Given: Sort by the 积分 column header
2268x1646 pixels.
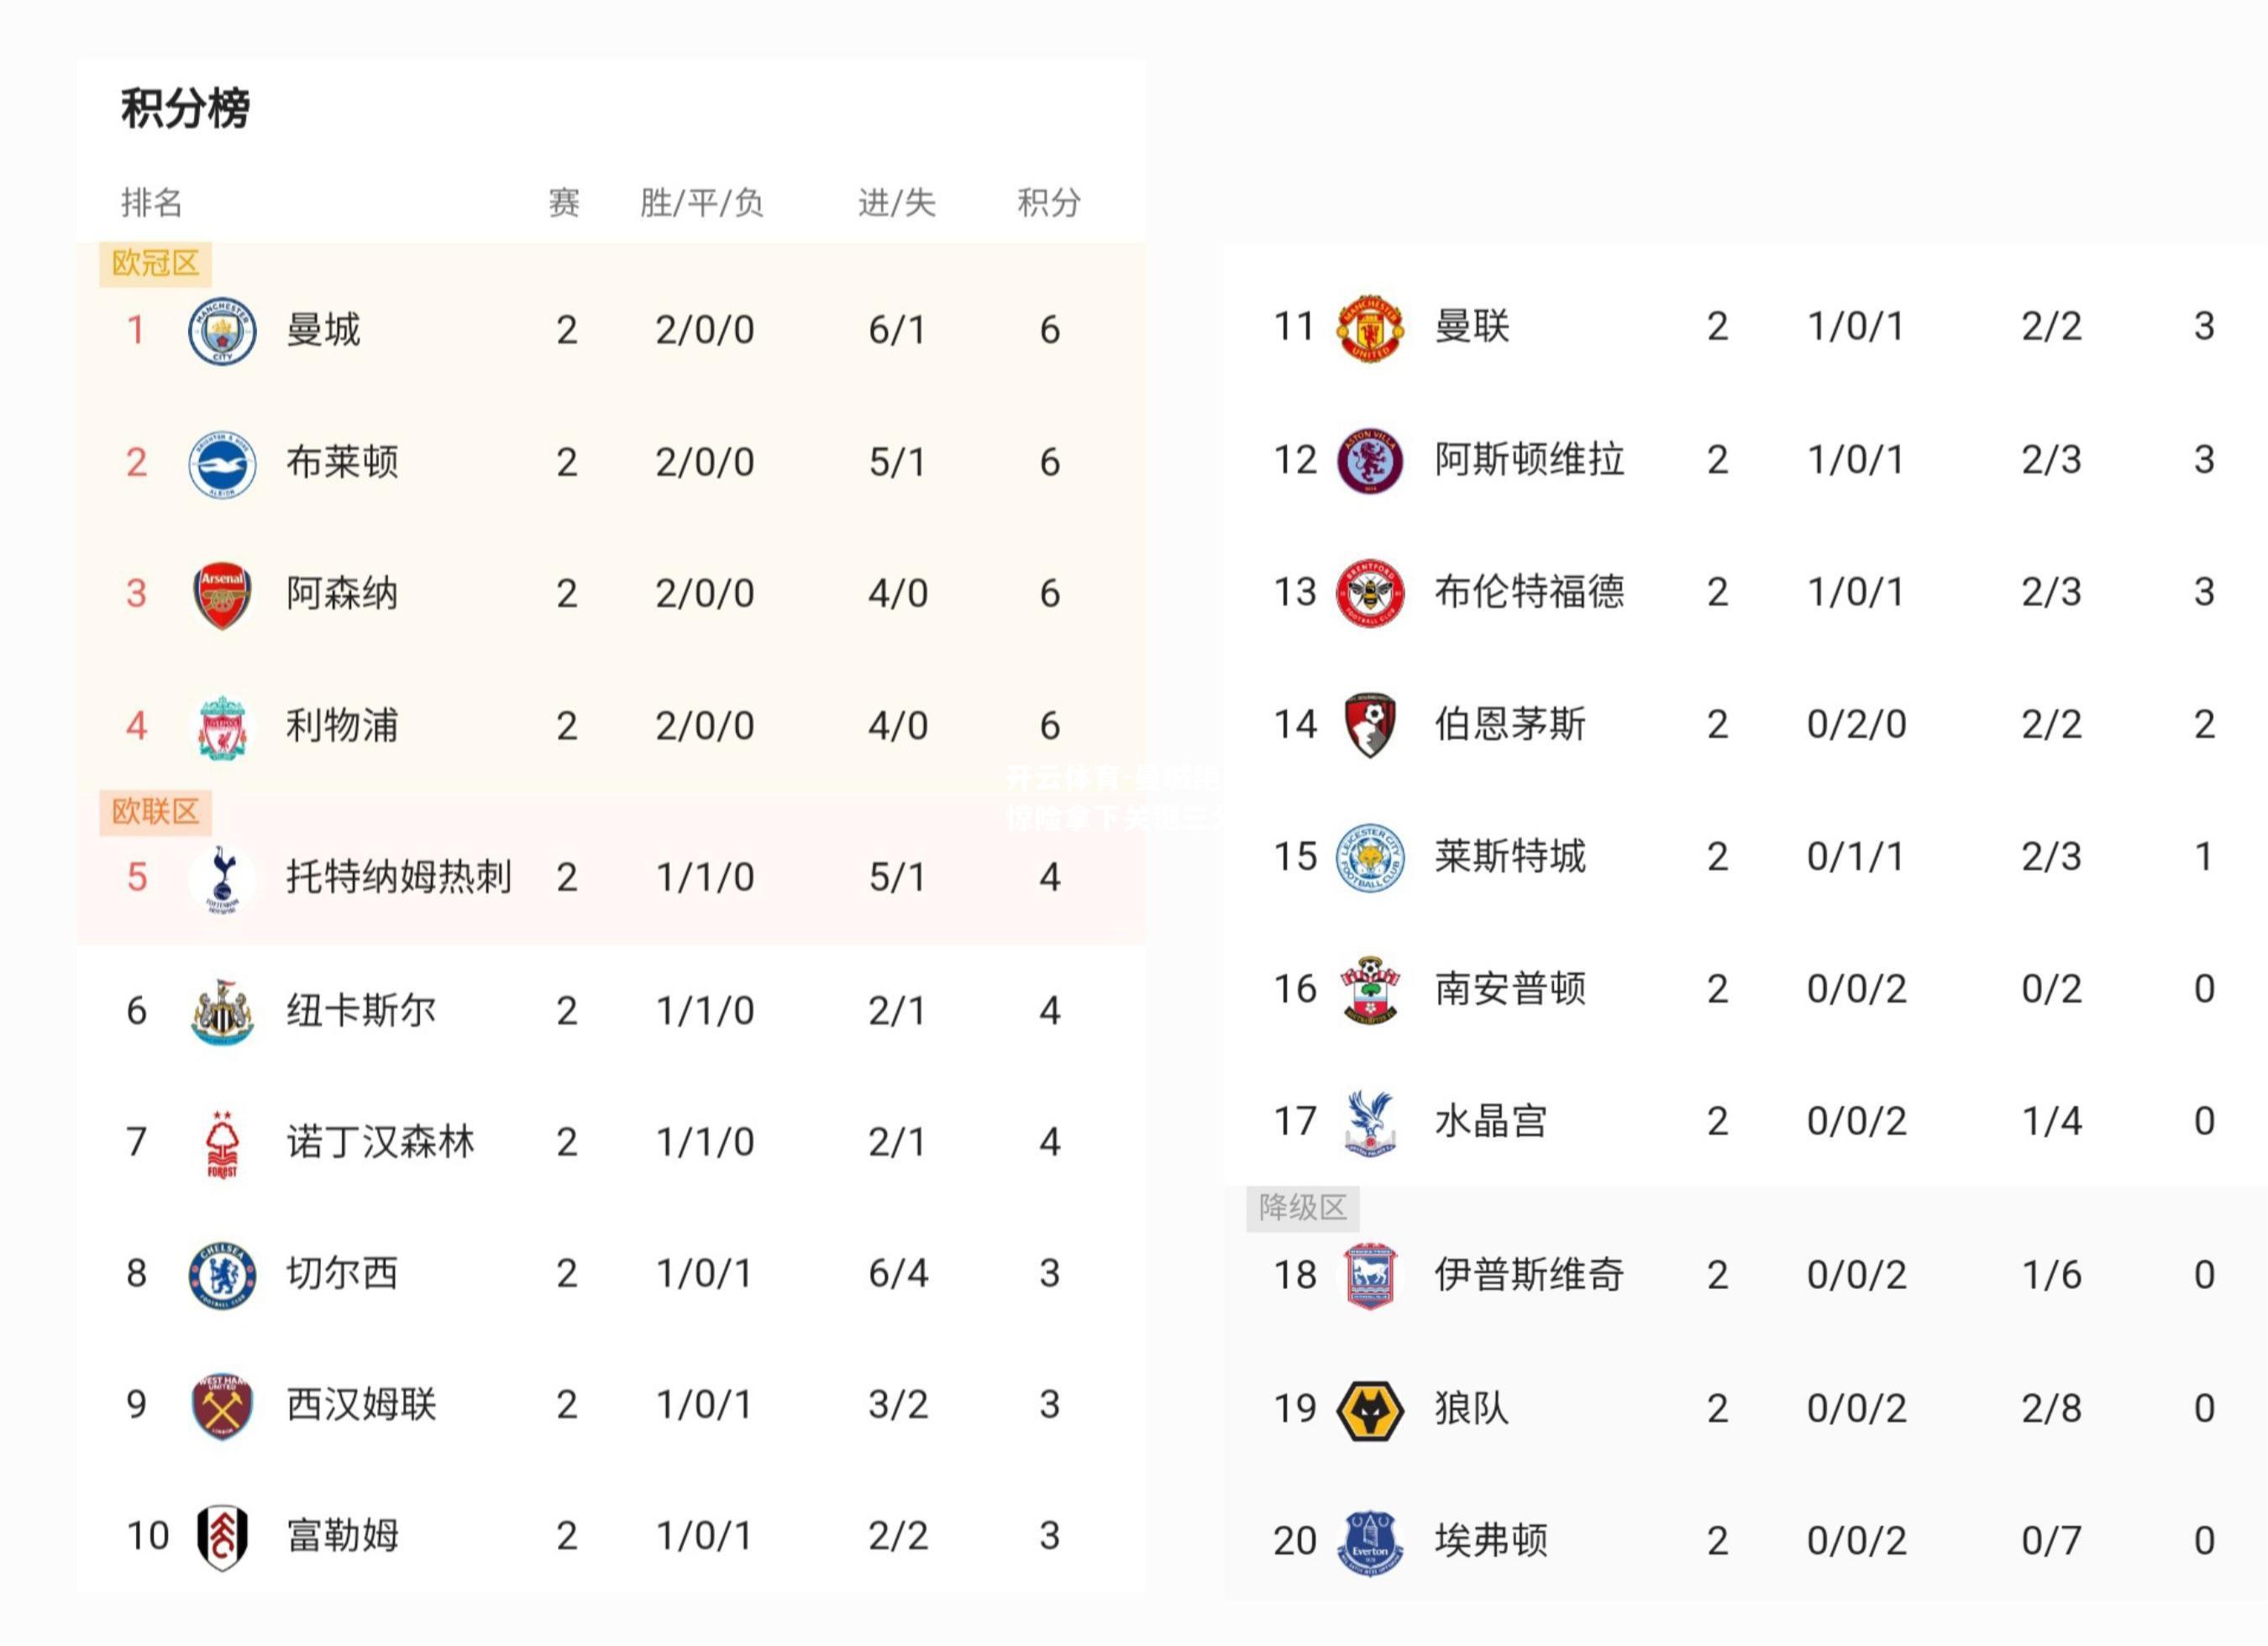Looking at the screenshot, I should [x=1049, y=202].
